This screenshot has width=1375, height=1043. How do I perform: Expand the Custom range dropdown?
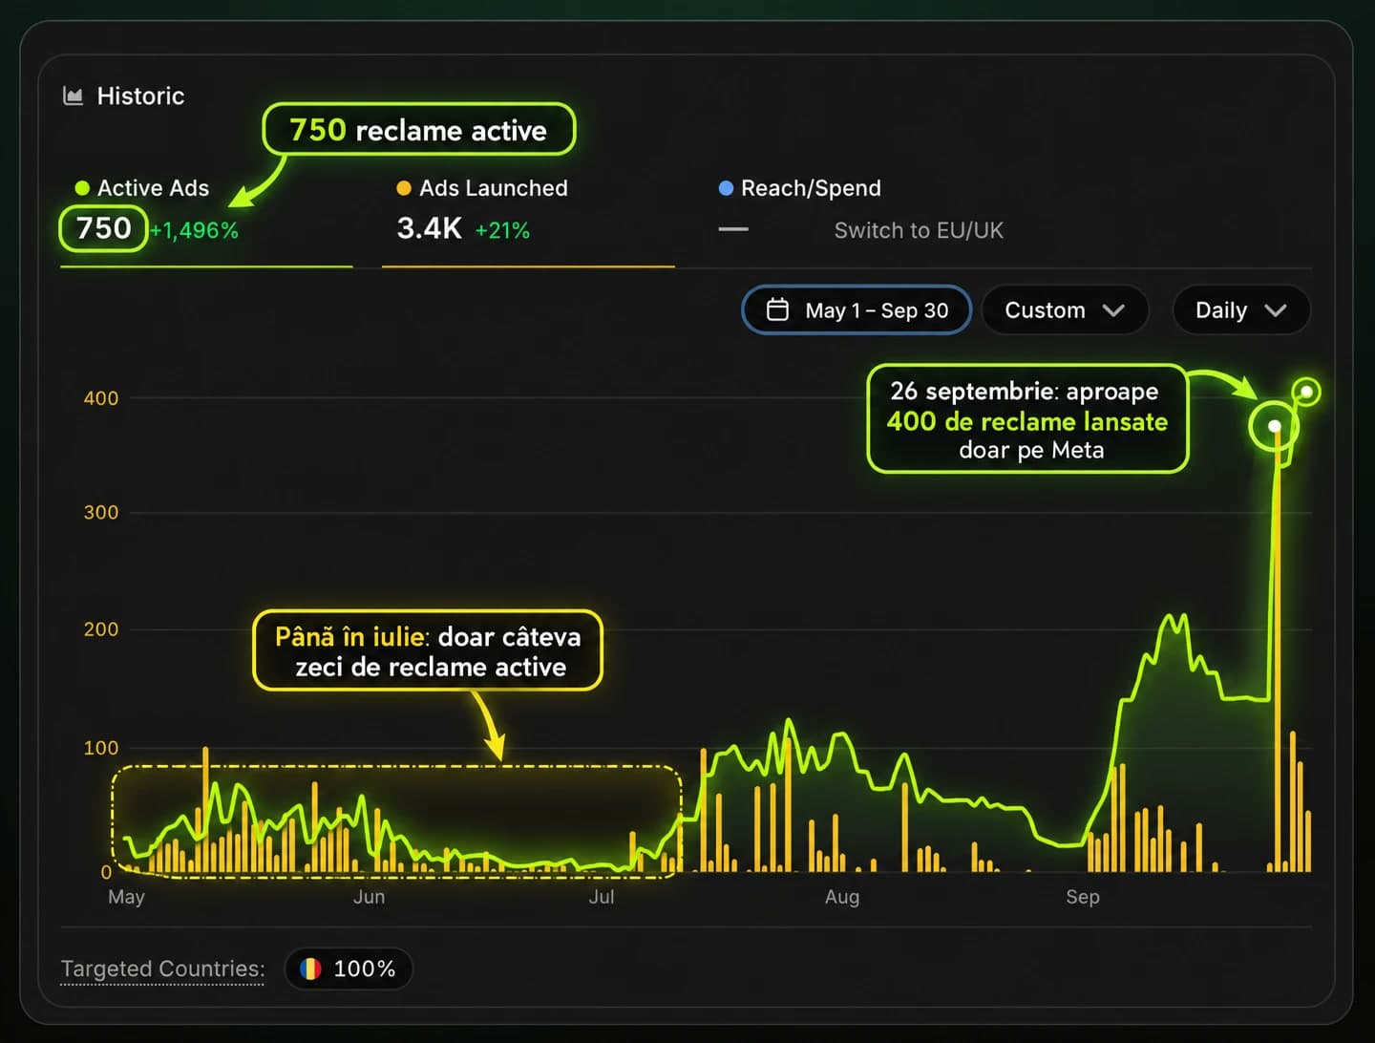click(x=1065, y=310)
